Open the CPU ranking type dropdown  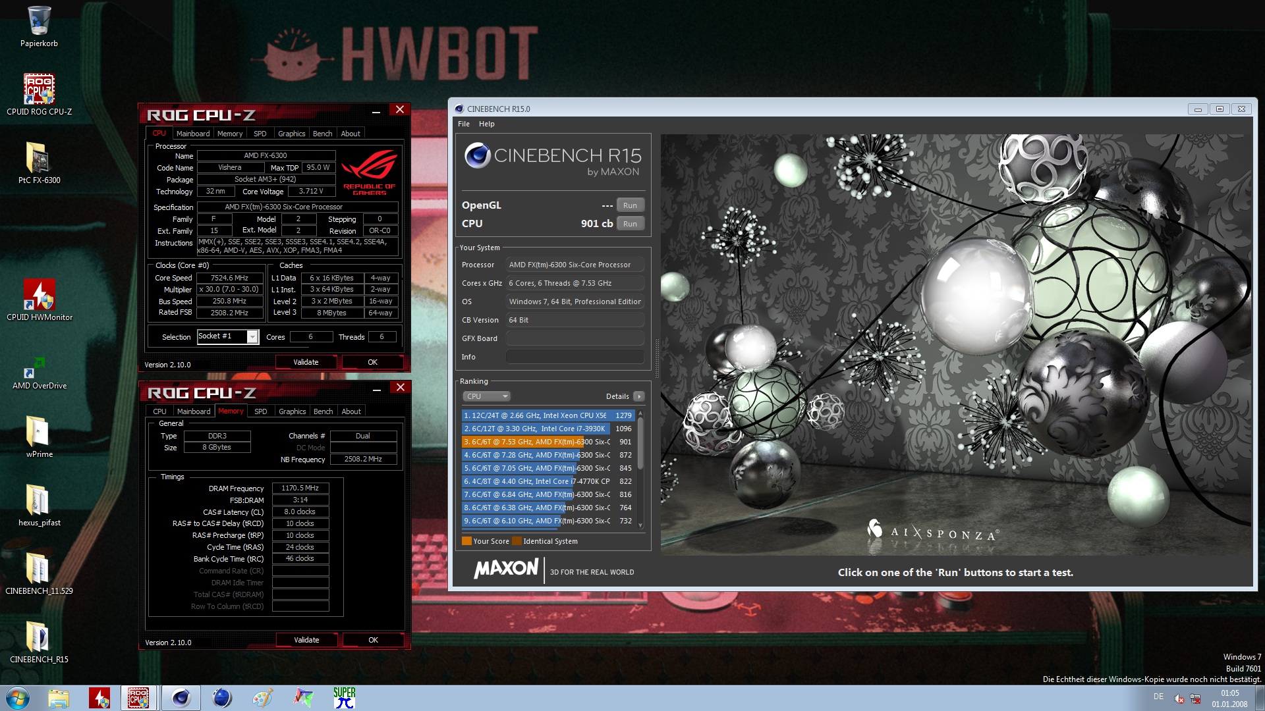[x=486, y=396]
